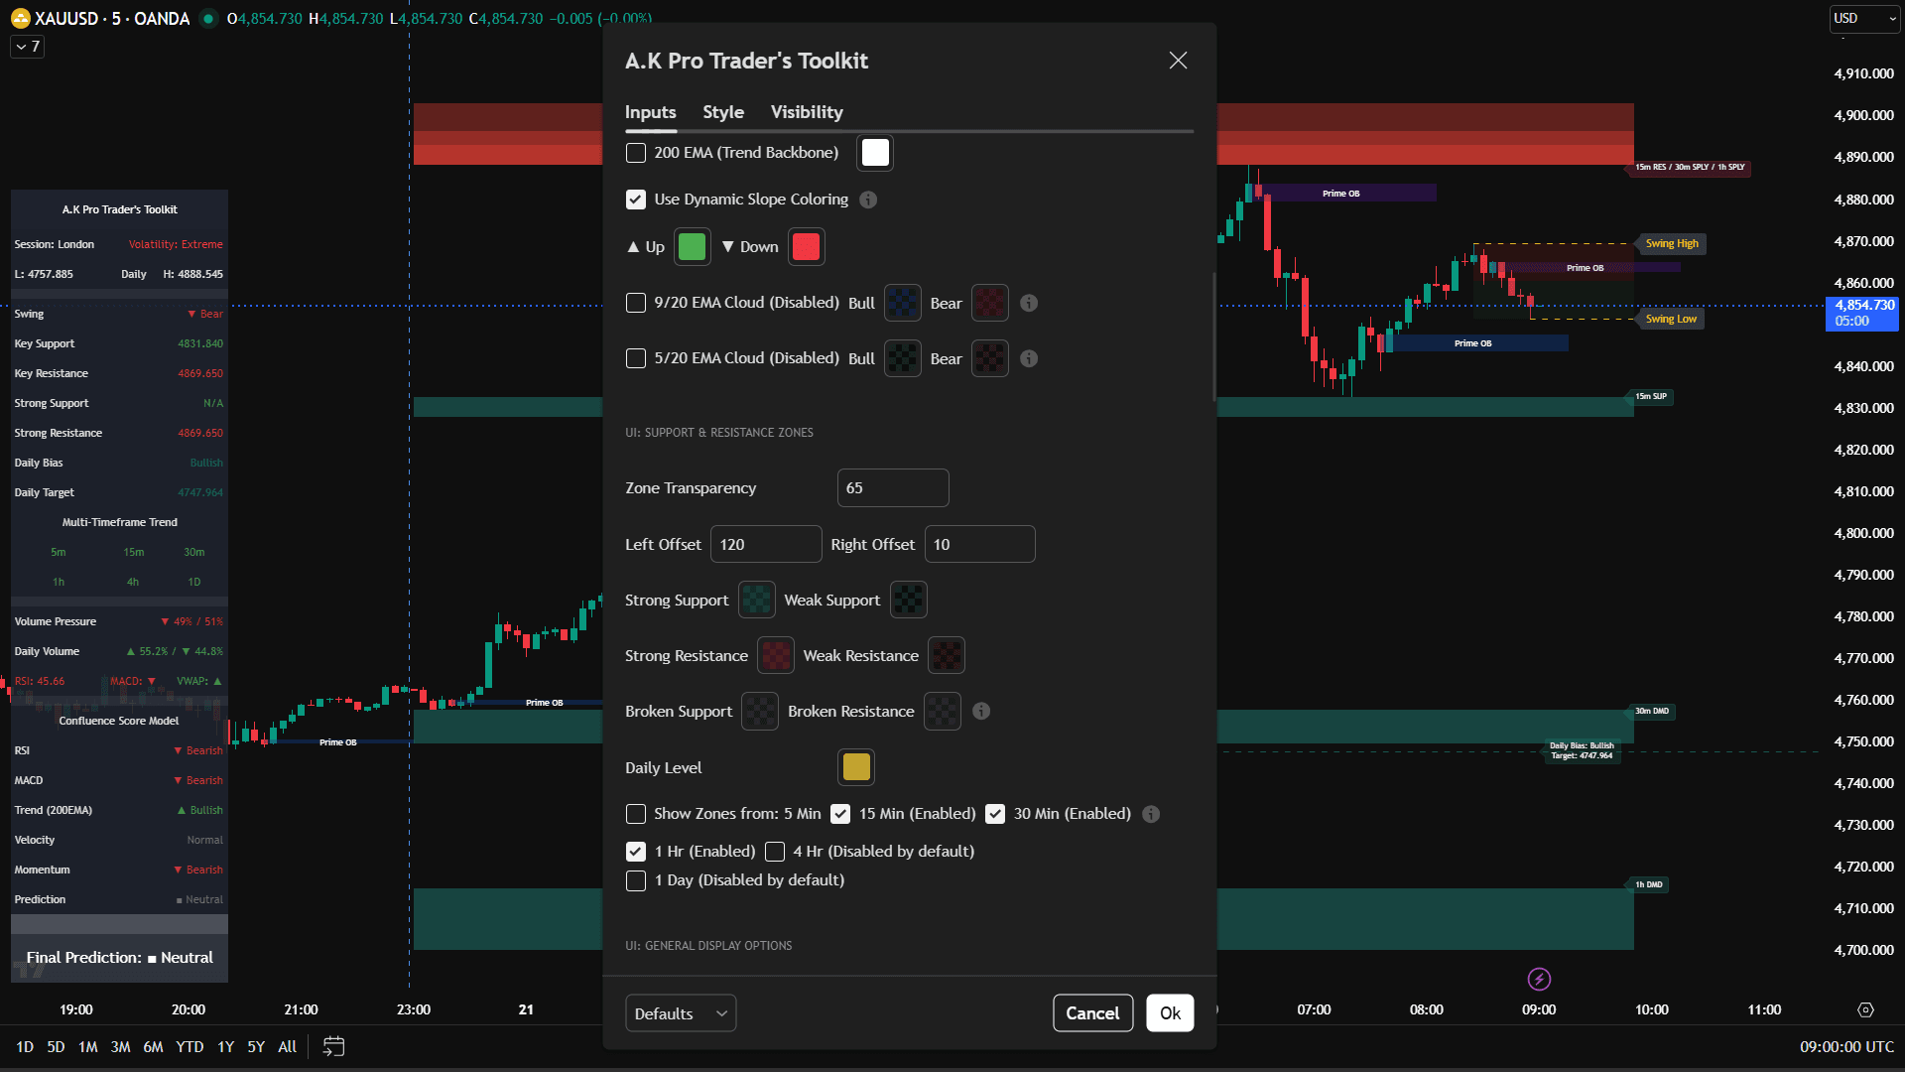This screenshot has width=1905, height=1072.
Task: Open chart settings via the gear icon
Action: (1867, 1008)
